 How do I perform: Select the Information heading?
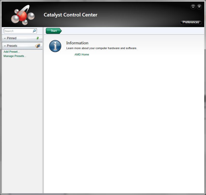(x=77, y=43)
